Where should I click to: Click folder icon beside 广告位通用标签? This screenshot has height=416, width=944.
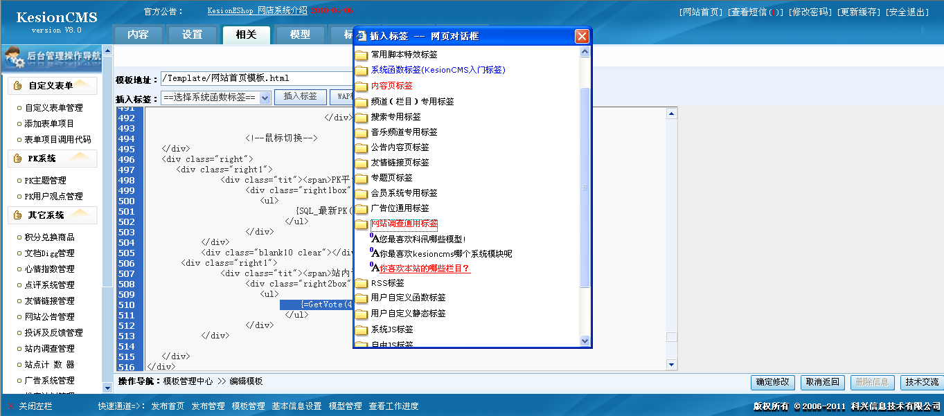click(361, 208)
